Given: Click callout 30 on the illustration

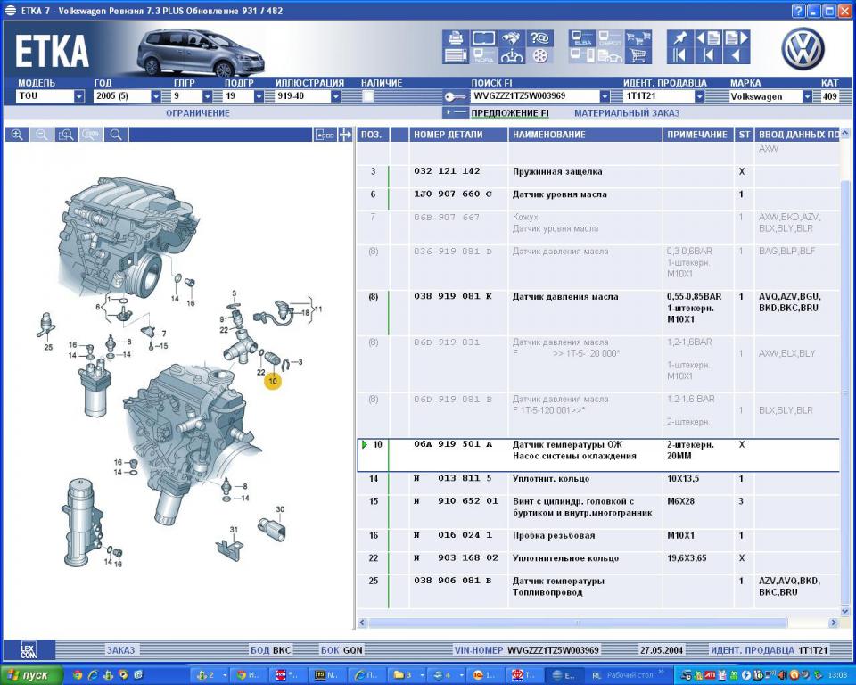Looking at the screenshot, I should [280, 509].
